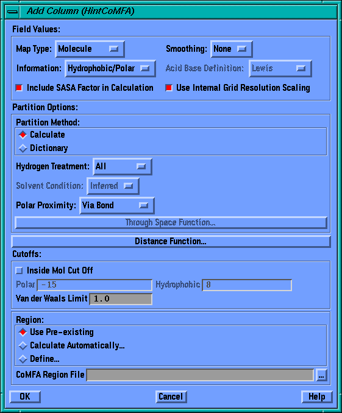The height and width of the screenshot is (413, 342).
Task: Choose Calculate Automatically region option
Action: [x=23, y=345]
